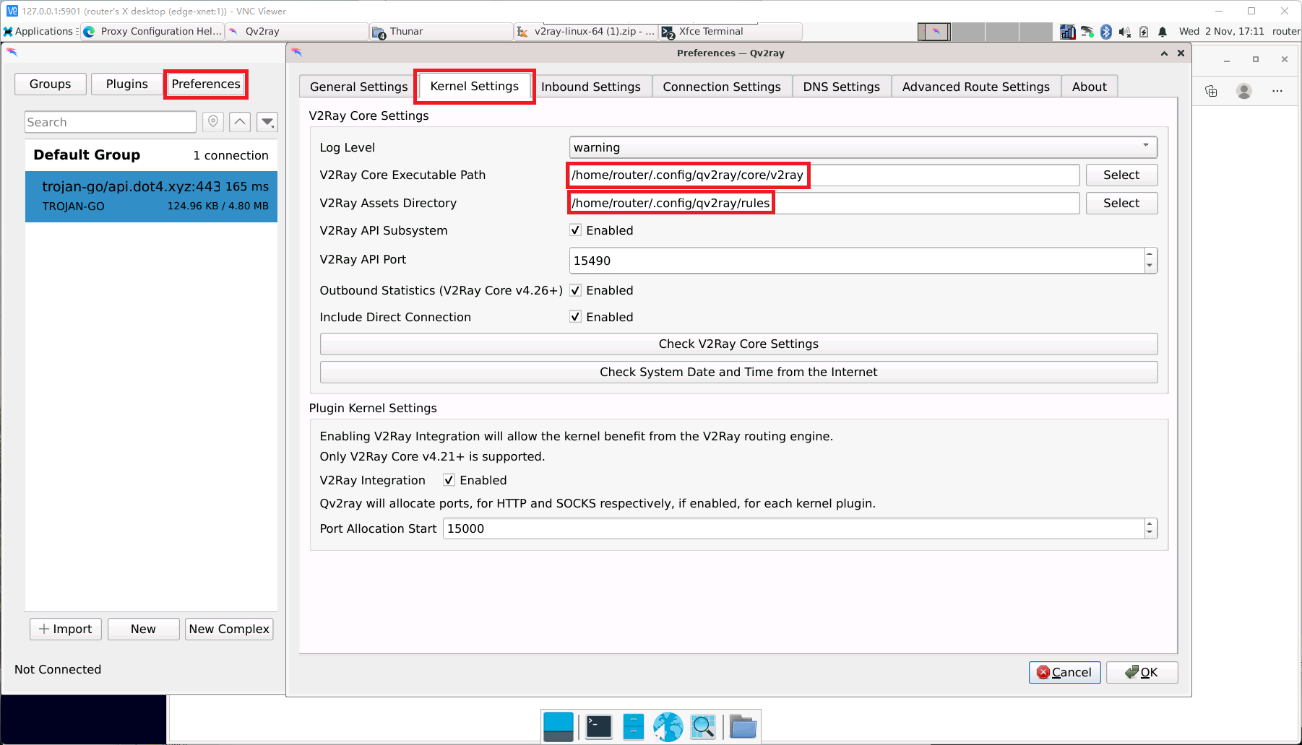
Task: Click the collapse up-arrow icon by search
Action: tap(240, 122)
